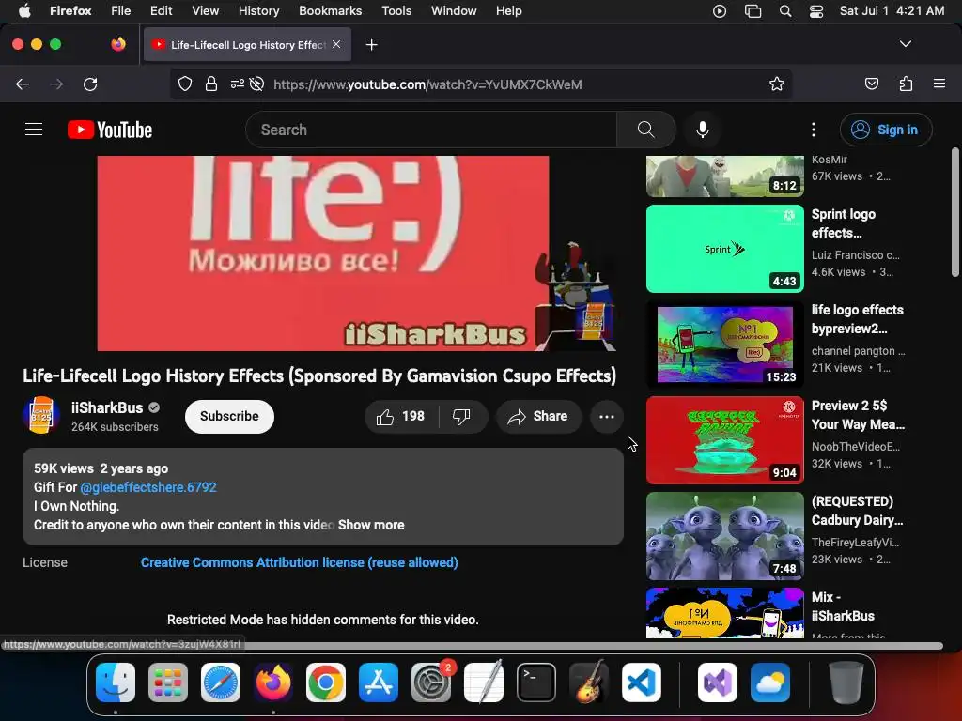962x721 pixels.
Task: Open Google Chrome from the Dock
Action: pos(326,683)
